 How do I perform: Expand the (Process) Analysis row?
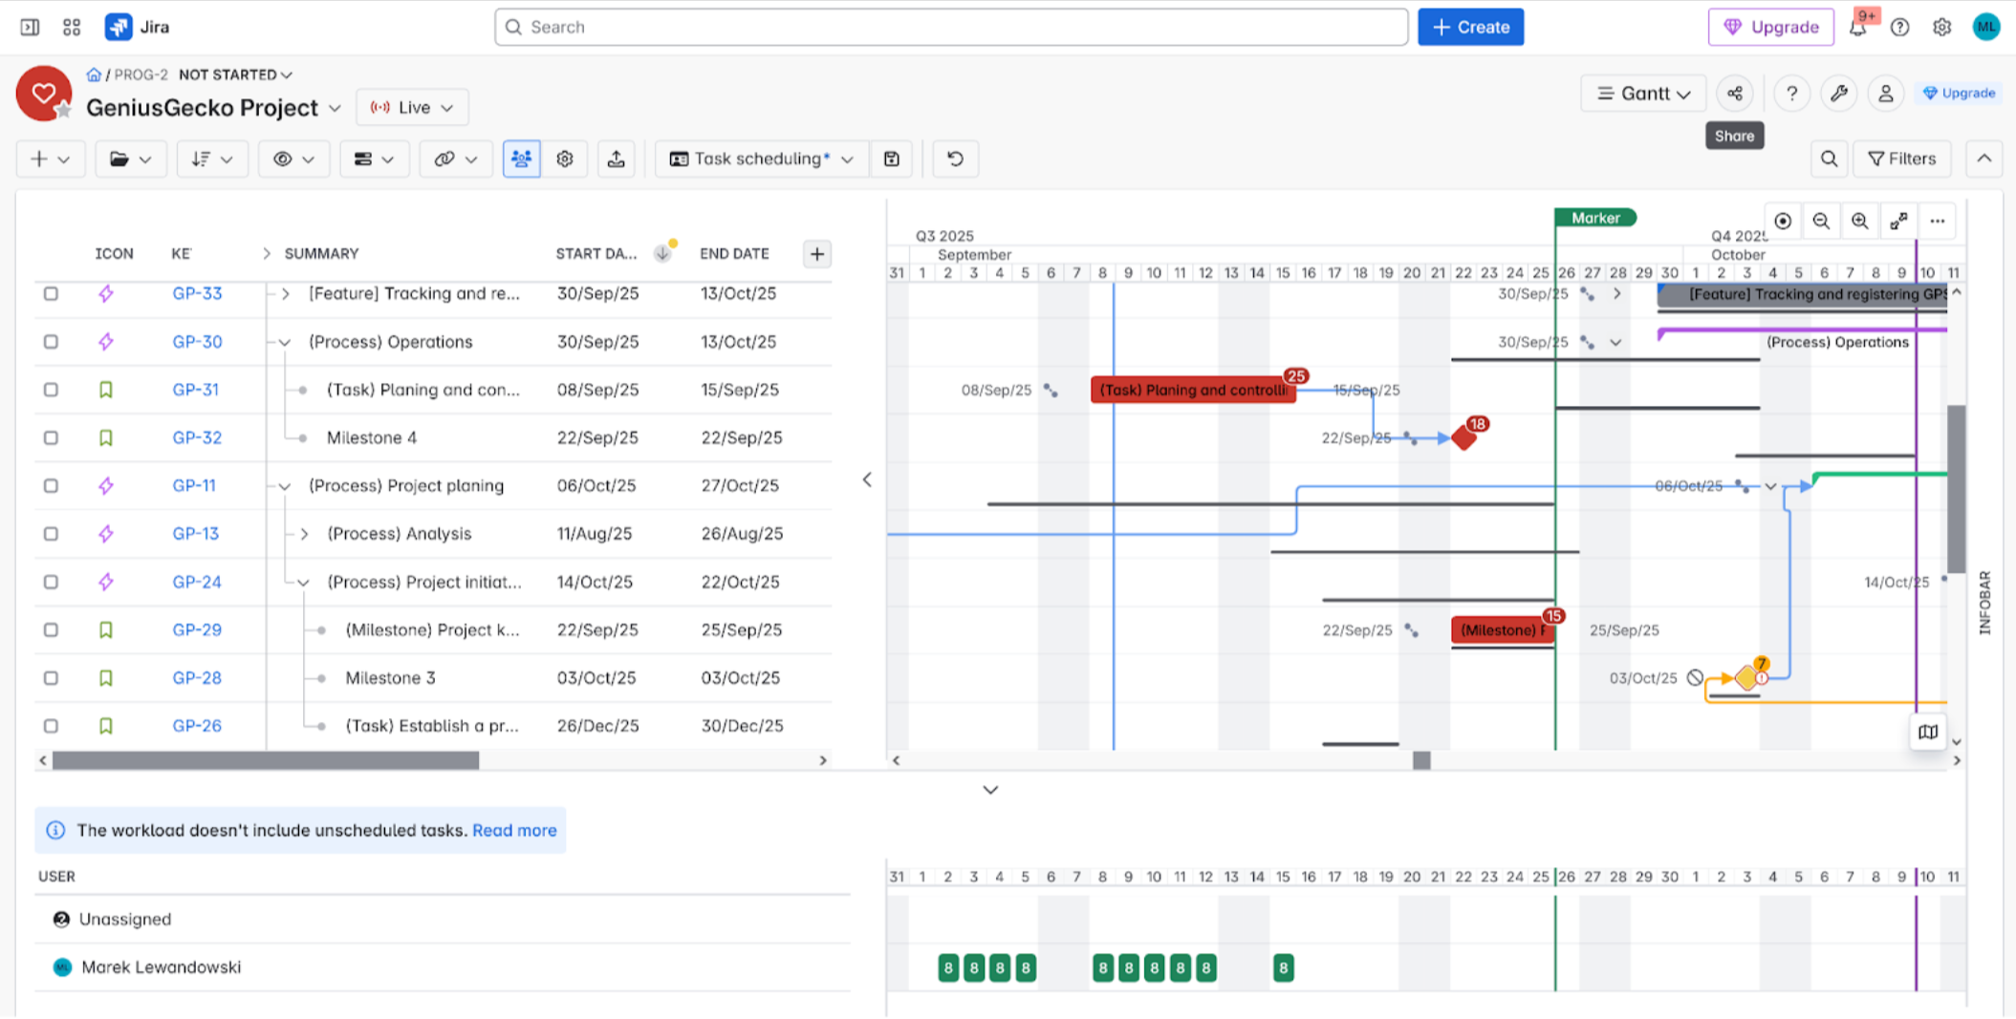[304, 534]
